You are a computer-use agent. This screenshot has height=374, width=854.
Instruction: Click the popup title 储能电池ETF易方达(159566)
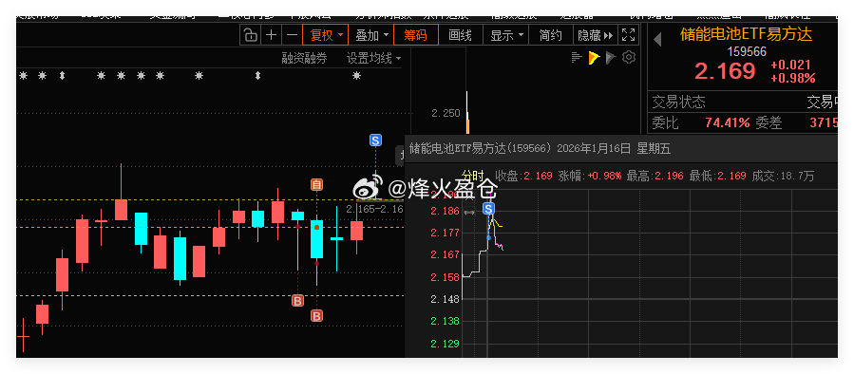pyautogui.click(x=481, y=149)
